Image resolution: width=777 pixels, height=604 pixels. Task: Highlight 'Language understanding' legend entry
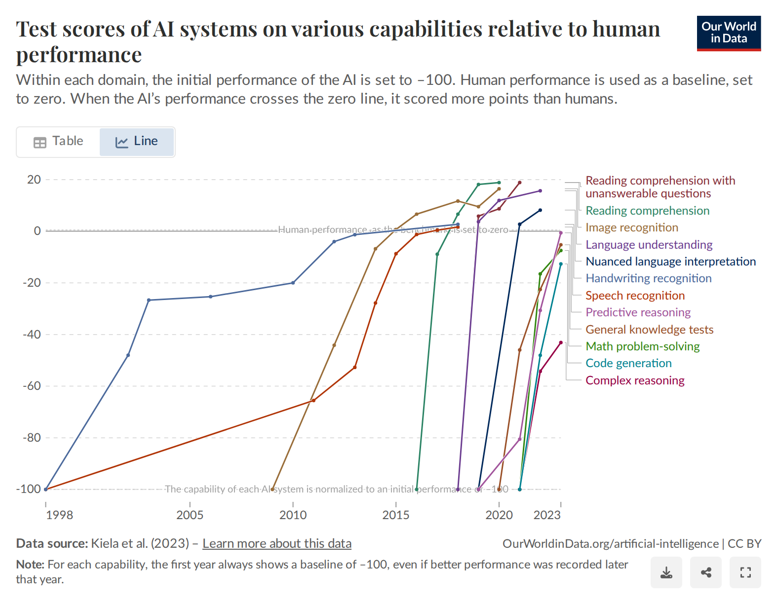click(649, 245)
